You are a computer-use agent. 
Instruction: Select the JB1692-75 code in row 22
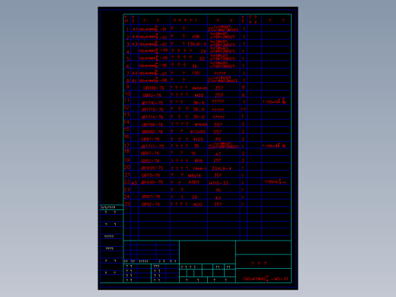tap(152, 182)
